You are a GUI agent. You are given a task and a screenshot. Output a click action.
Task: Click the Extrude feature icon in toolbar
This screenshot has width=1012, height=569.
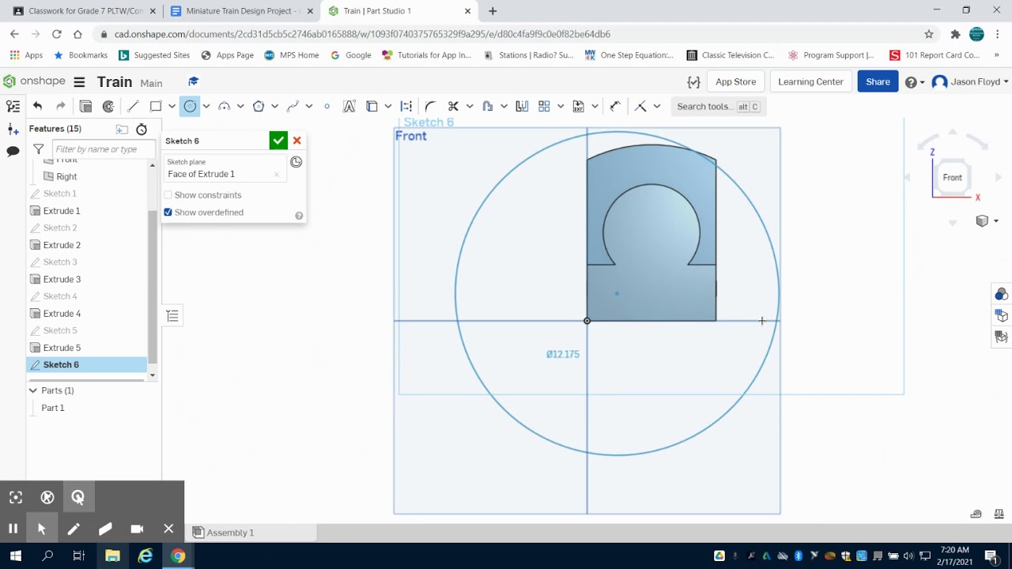pyautogui.click(x=85, y=106)
